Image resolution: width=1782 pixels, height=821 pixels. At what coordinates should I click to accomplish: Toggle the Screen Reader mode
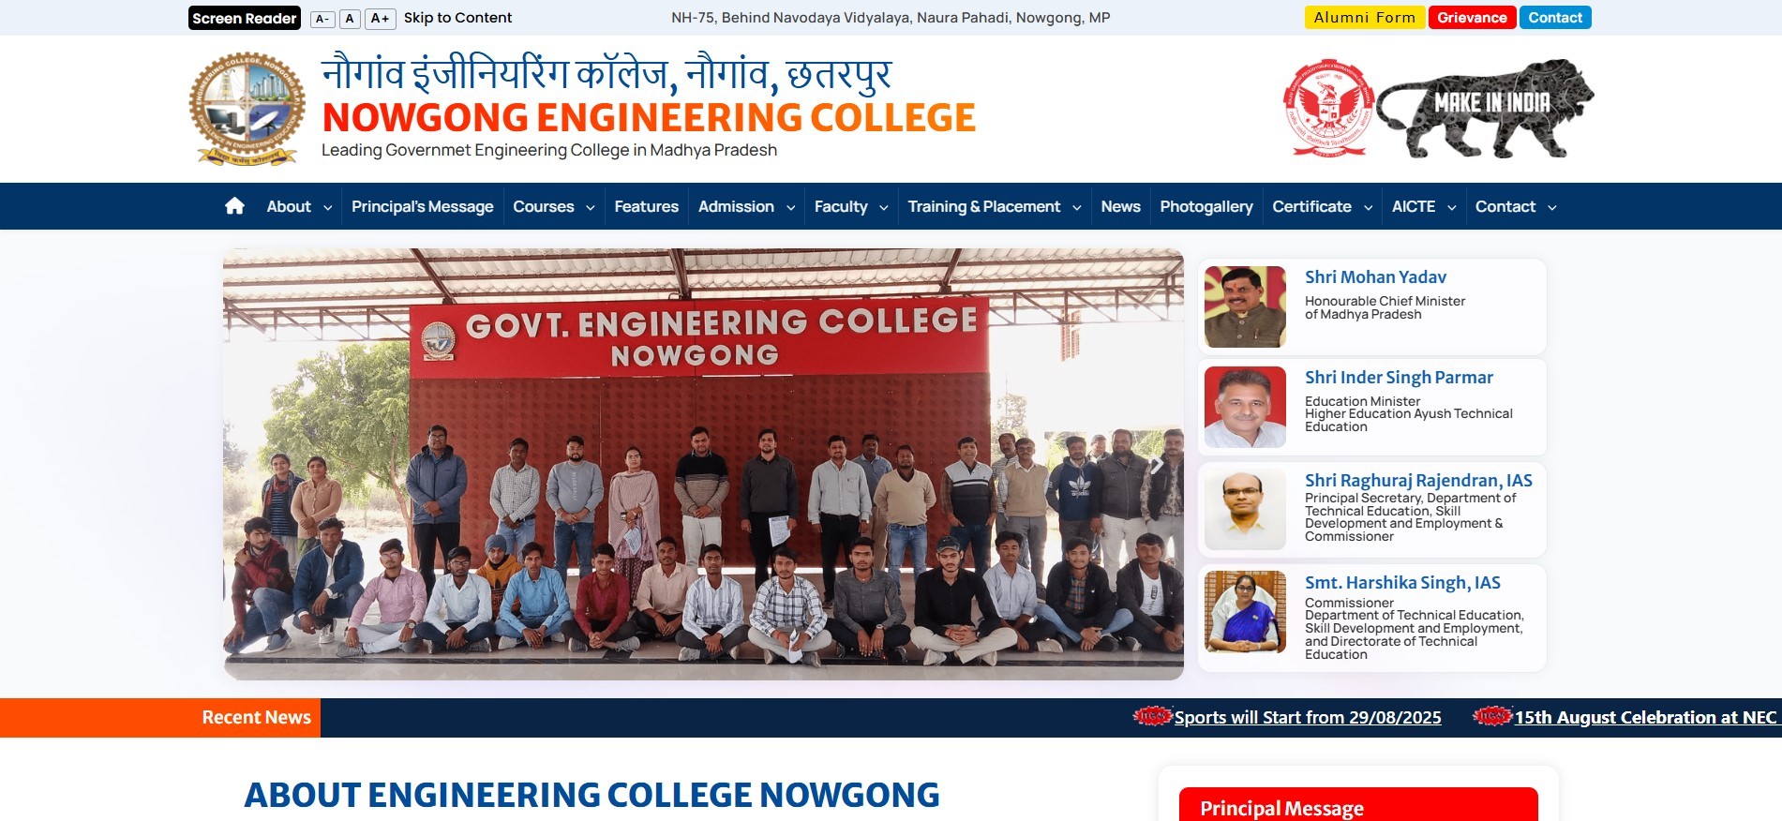(245, 18)
